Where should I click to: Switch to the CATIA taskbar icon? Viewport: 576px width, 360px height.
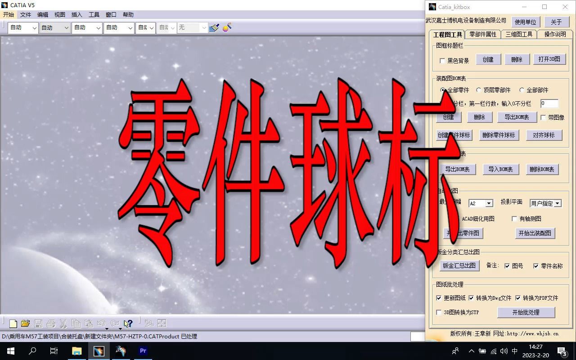coord(99,351)
